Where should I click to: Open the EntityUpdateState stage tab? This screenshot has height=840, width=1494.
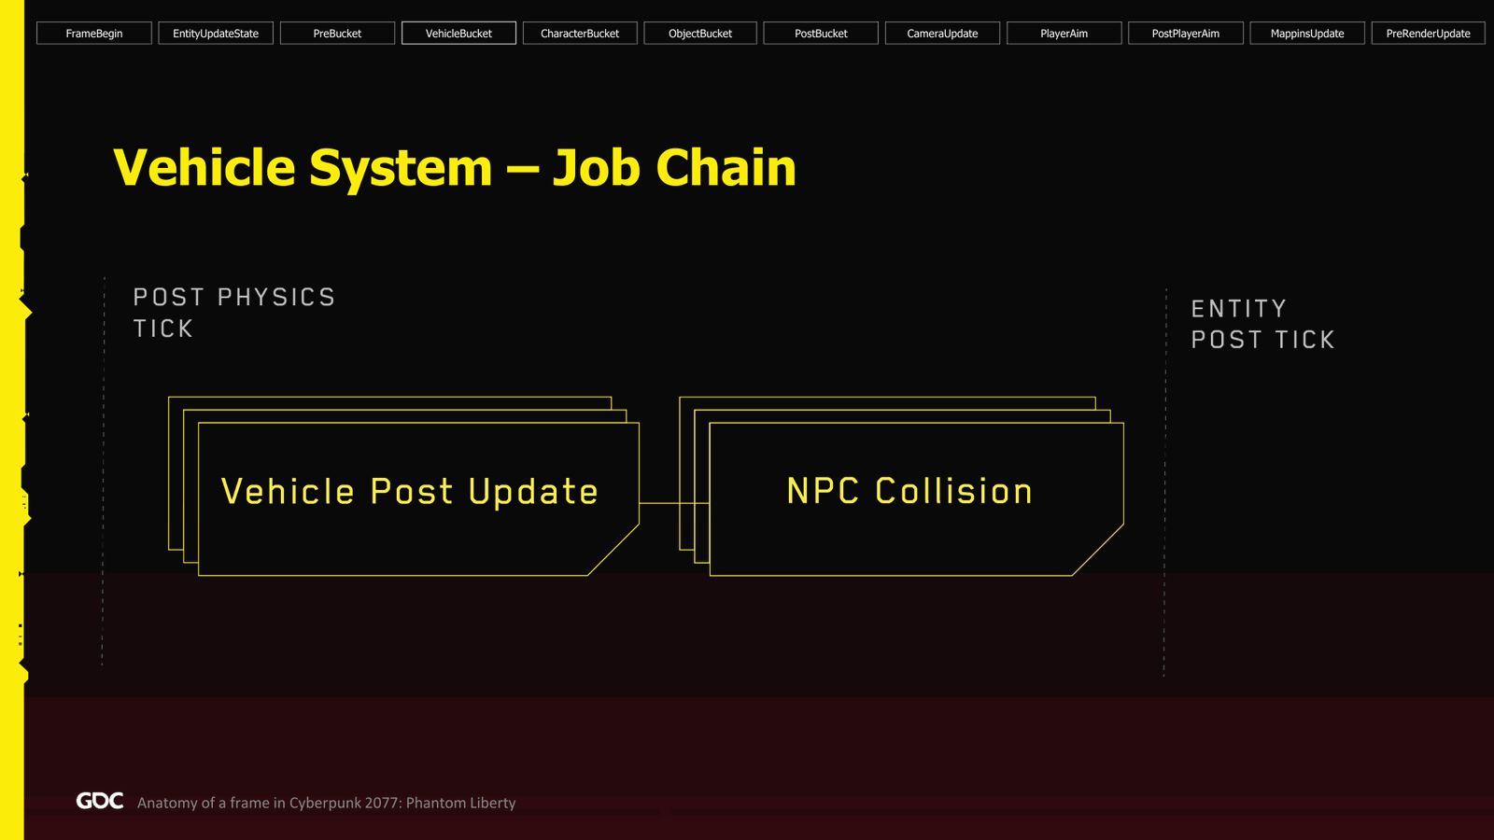pos(216,34)
